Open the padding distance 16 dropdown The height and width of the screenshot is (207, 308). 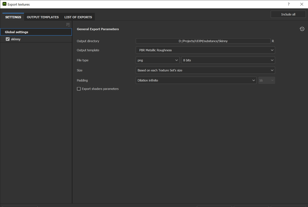(x=266, y=80)
